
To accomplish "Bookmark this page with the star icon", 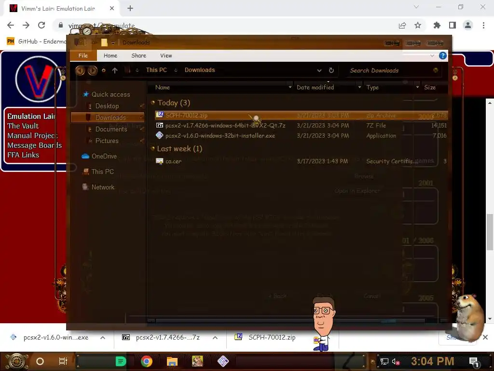I will (418, 25).
